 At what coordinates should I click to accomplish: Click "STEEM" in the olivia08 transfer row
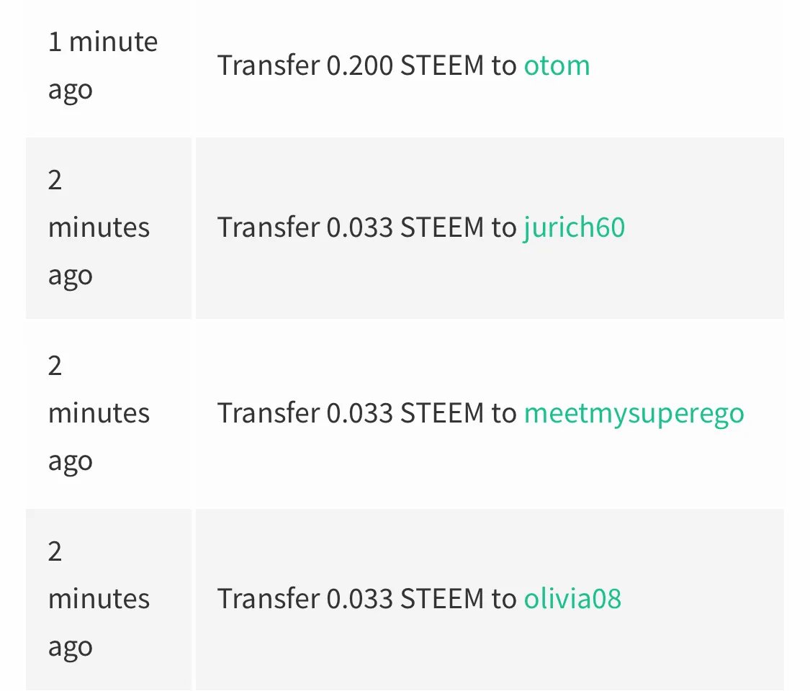442,599
